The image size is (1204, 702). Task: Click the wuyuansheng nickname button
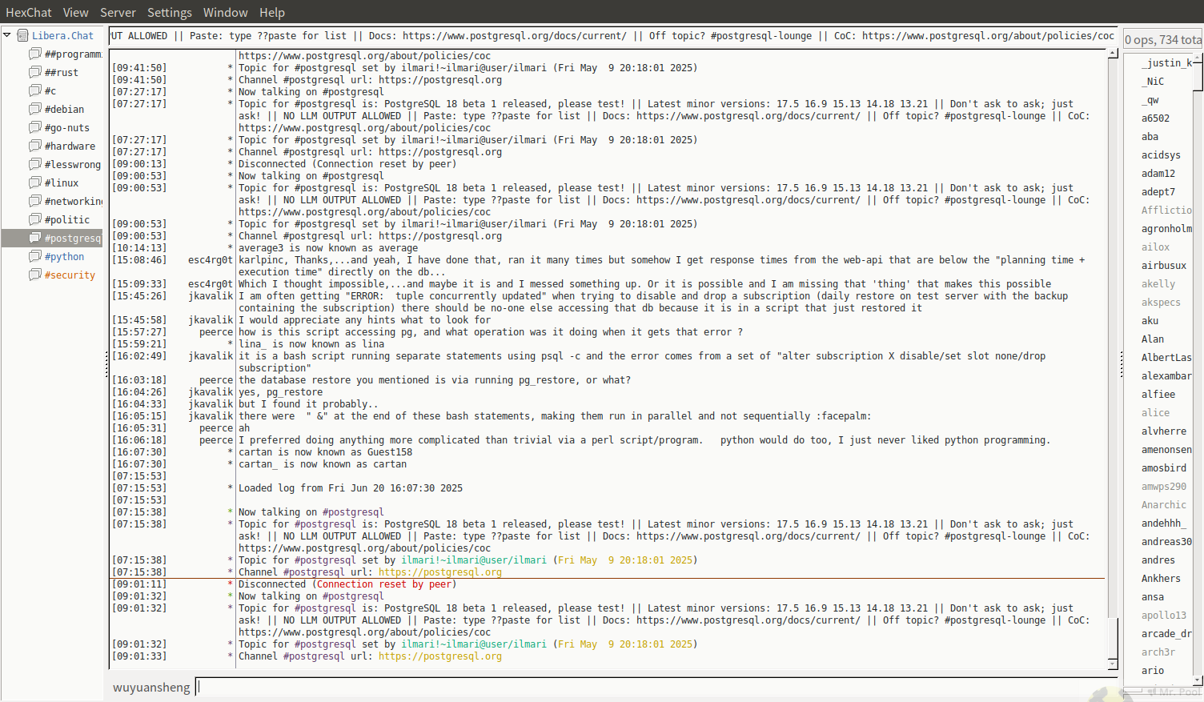(151, 687)
